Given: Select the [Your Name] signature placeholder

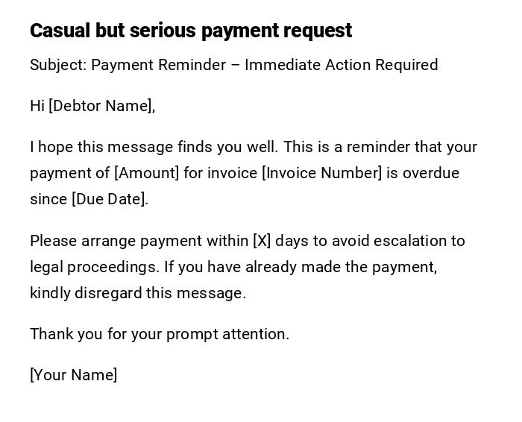Looking at the screenshot, I should [x=74, y=375].
